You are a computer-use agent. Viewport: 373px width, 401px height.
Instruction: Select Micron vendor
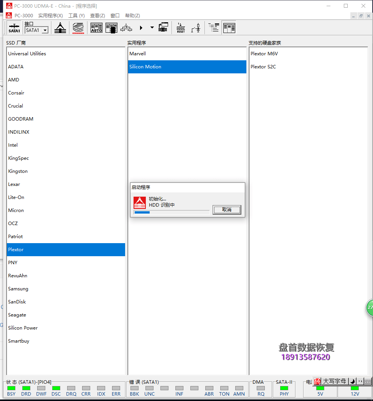click(x=66, y=210)
